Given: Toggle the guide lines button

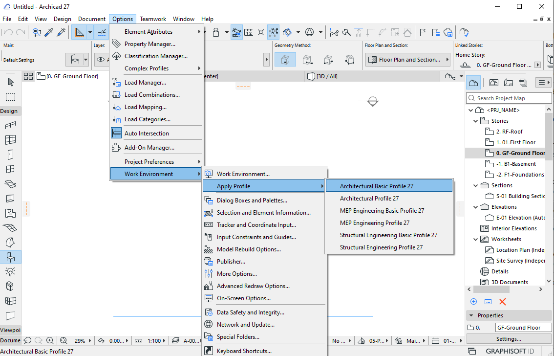Looking at the screenshot, I should tap(80, 32).
